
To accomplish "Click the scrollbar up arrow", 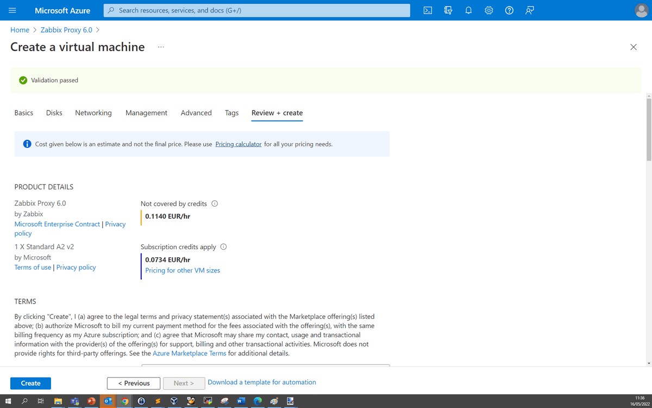I will click(648, 96).
